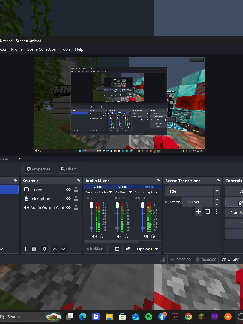Remove selected source with trash icon

pyautogui.click(x=34, y=249)
